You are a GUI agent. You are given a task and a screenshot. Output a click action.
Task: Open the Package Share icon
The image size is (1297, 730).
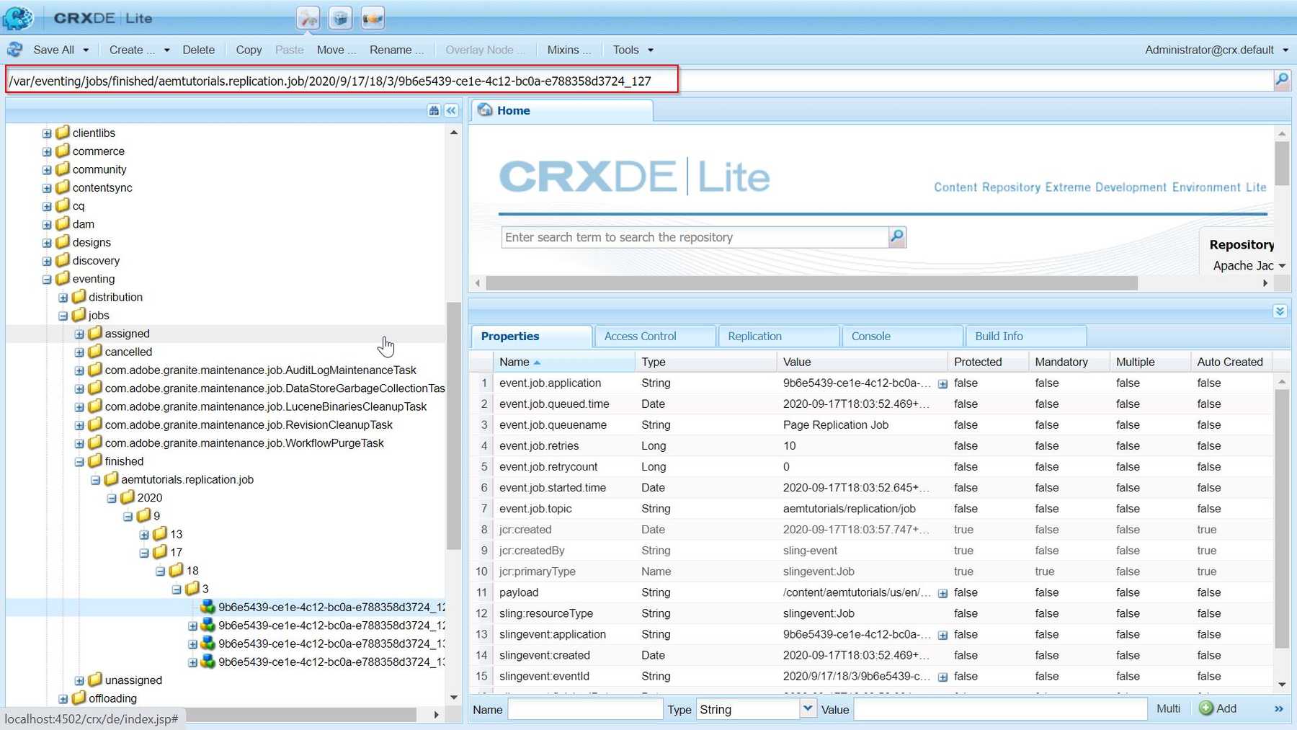373,18
